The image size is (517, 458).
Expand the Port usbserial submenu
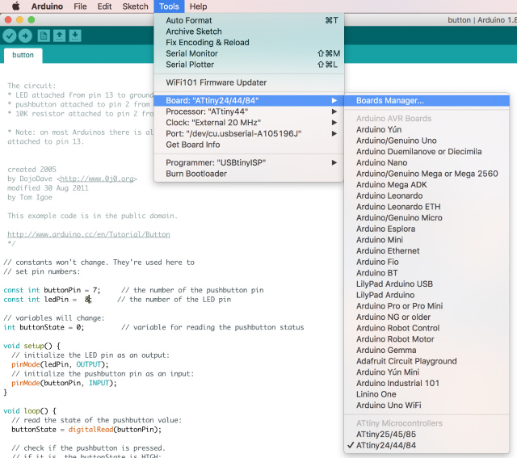[x=249, y=133]
